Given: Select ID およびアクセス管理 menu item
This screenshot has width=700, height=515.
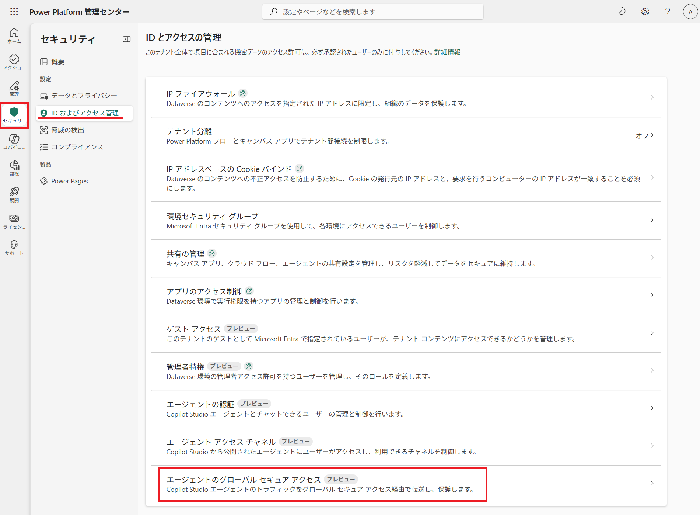Looking at the screenshot, I should [84, 113].
